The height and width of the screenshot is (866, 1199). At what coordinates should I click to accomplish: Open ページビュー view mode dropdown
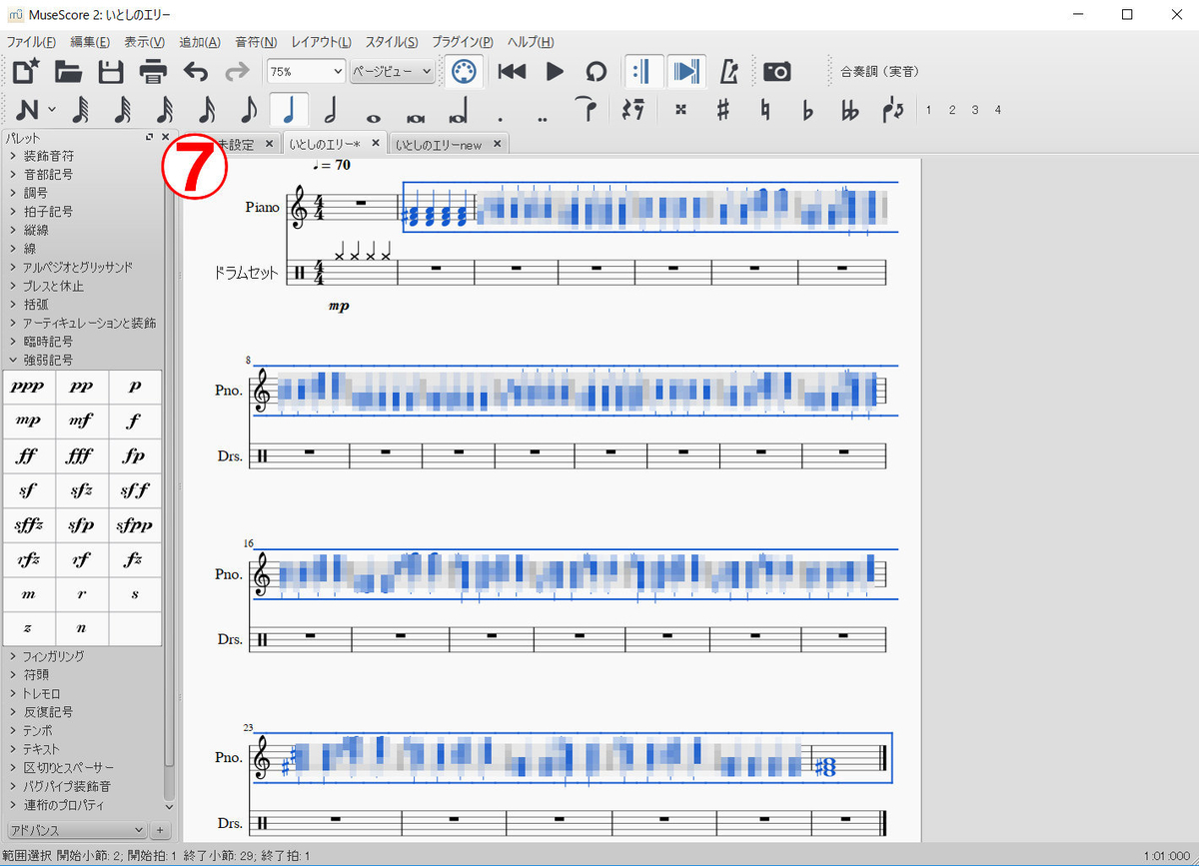pyautogui.click(x=392, y=71)
